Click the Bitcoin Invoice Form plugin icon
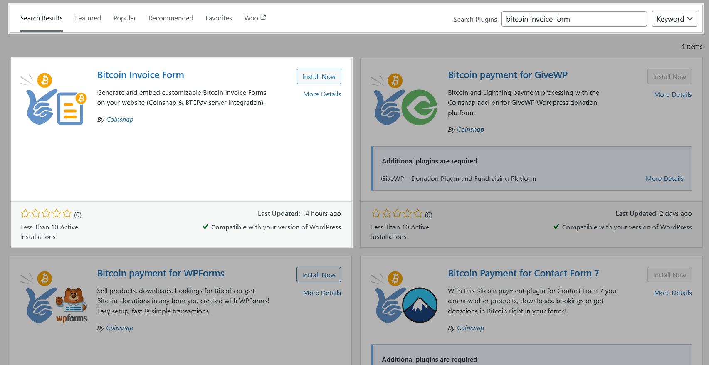This screenshot has height=365, width=709. [54, 99]
